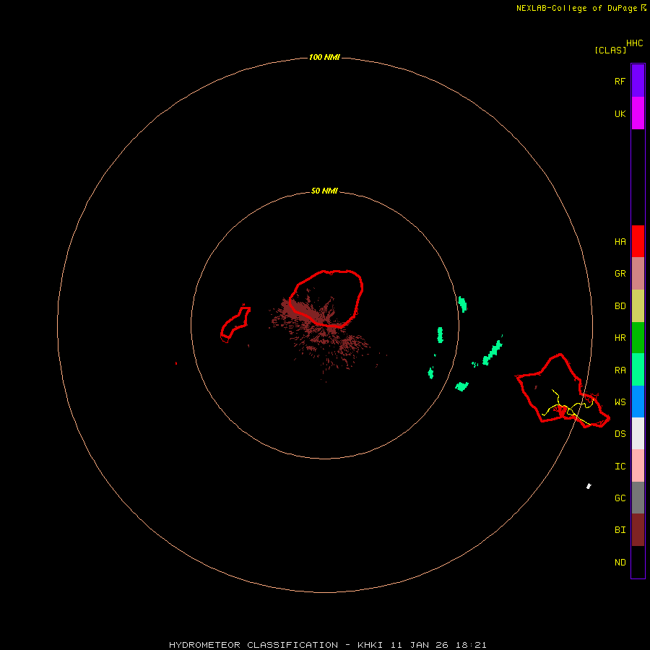Screen dimensions: 650x650
Task: Click the 100 NMI range ring label
Action: point(324,57)
